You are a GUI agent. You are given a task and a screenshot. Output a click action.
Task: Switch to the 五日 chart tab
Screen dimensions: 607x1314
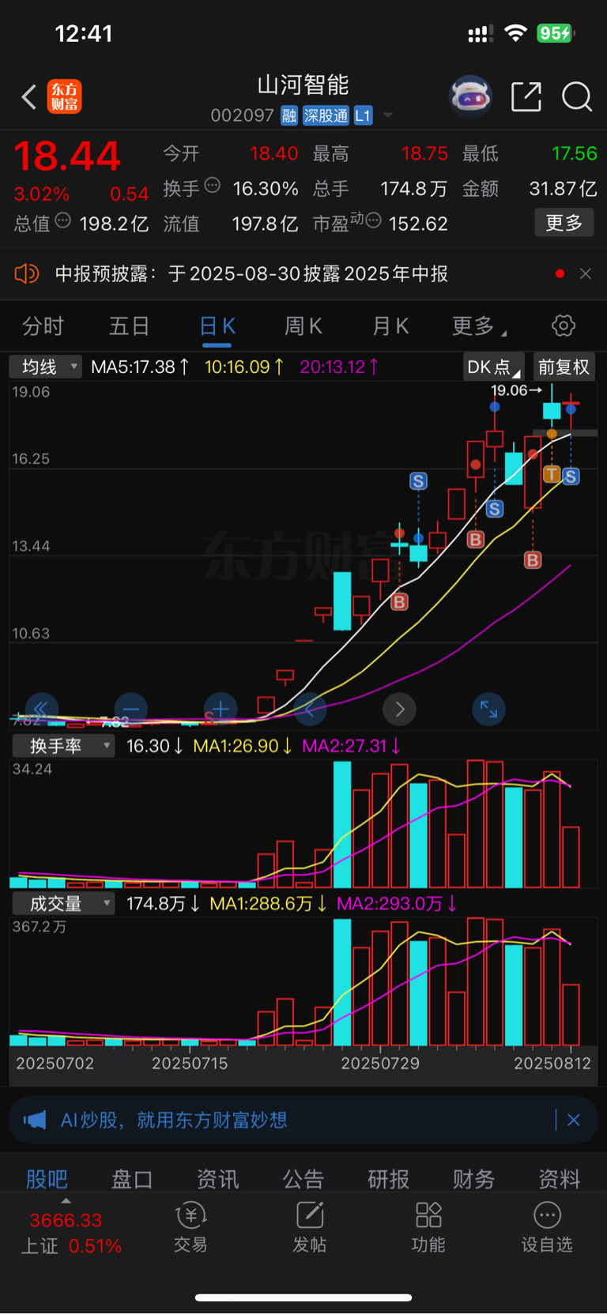(129, 326)
